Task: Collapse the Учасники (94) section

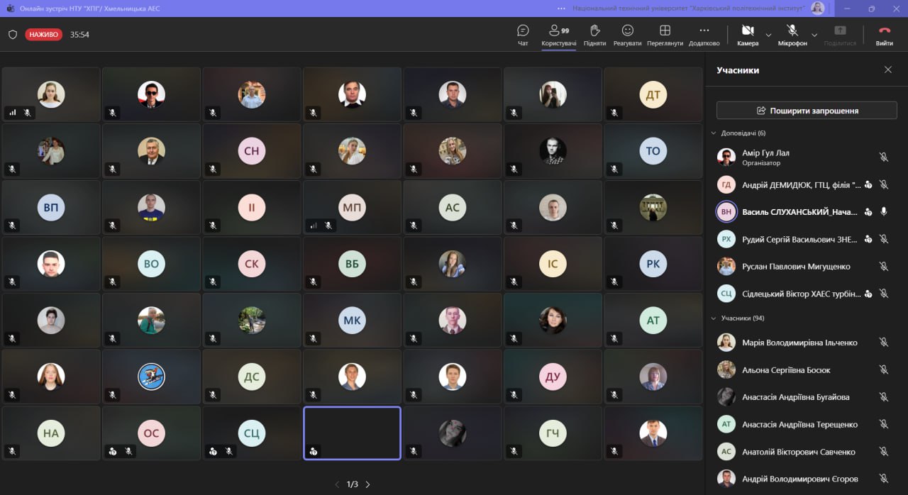Action: pos(714,318)
